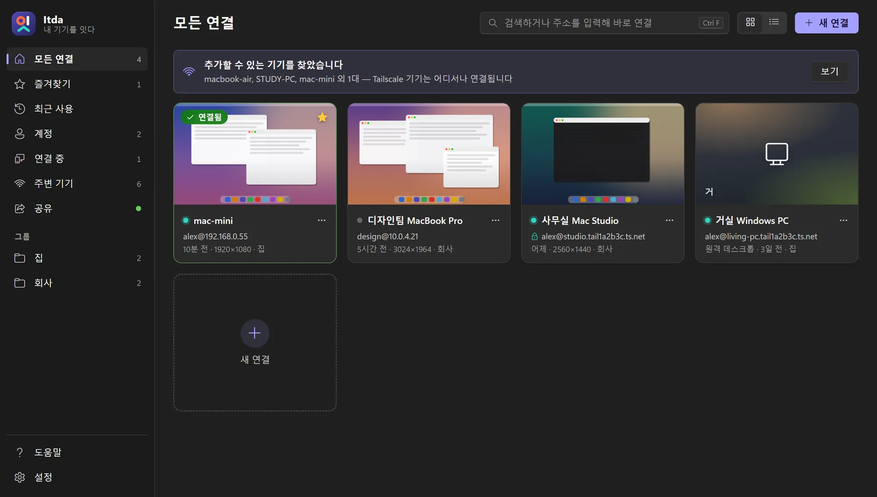Click address alex@living-pc.tail1a2b3c.ts.net
Screen dimensions: 877x497
coord(761,236)
